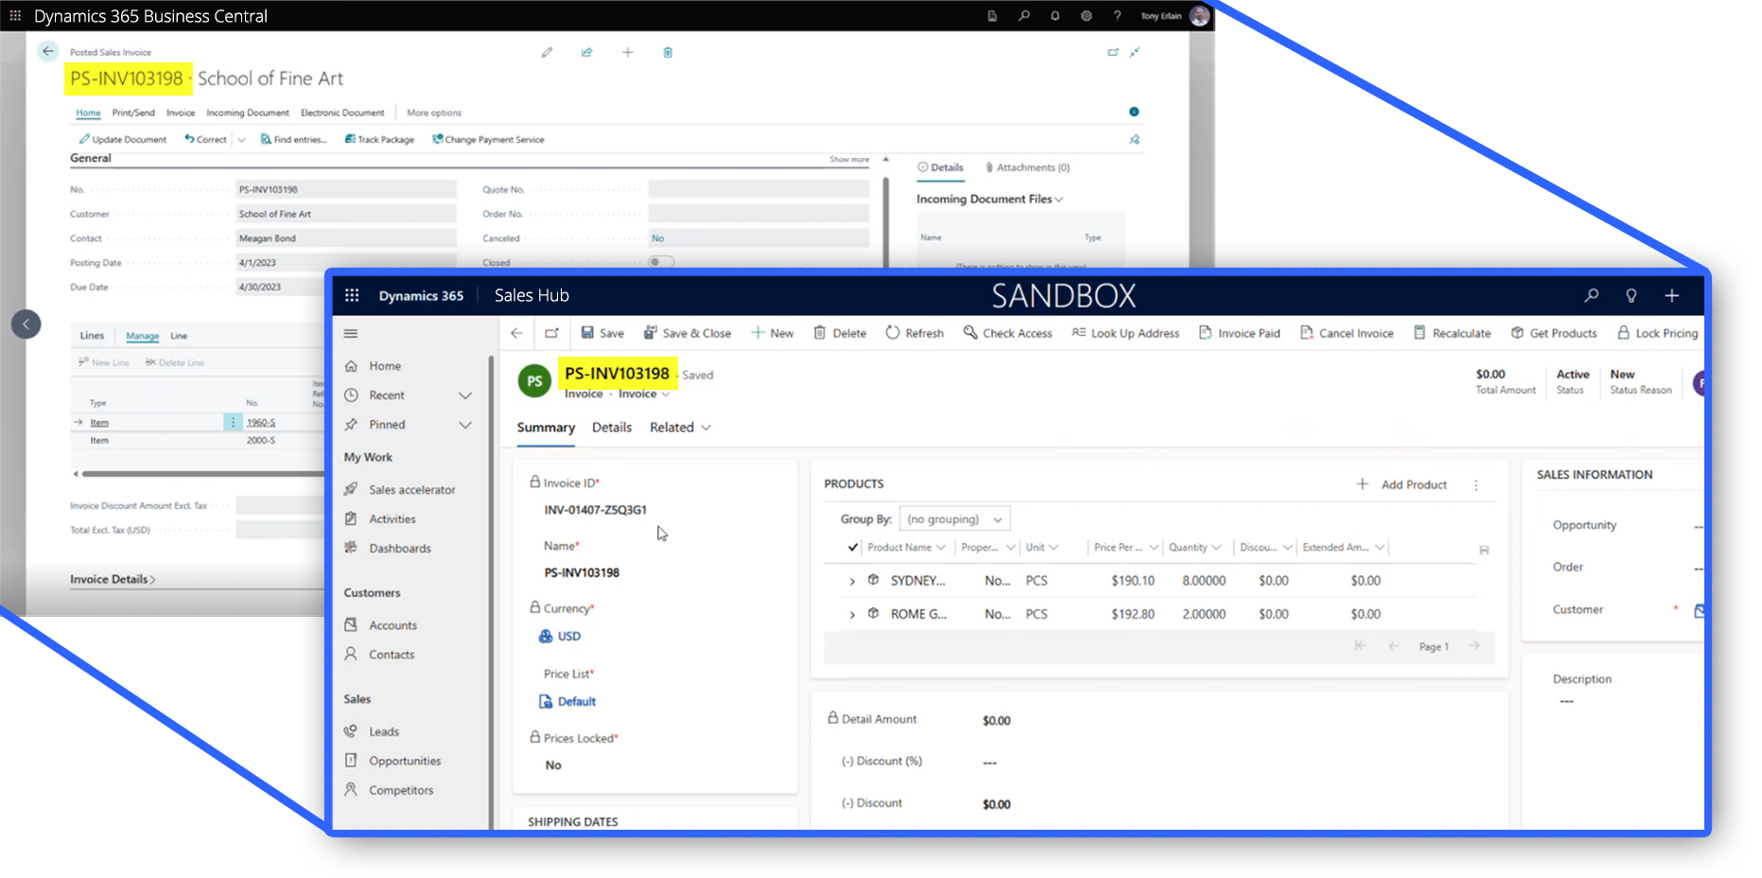Click Check Access in command bar

click(1008, 333)
